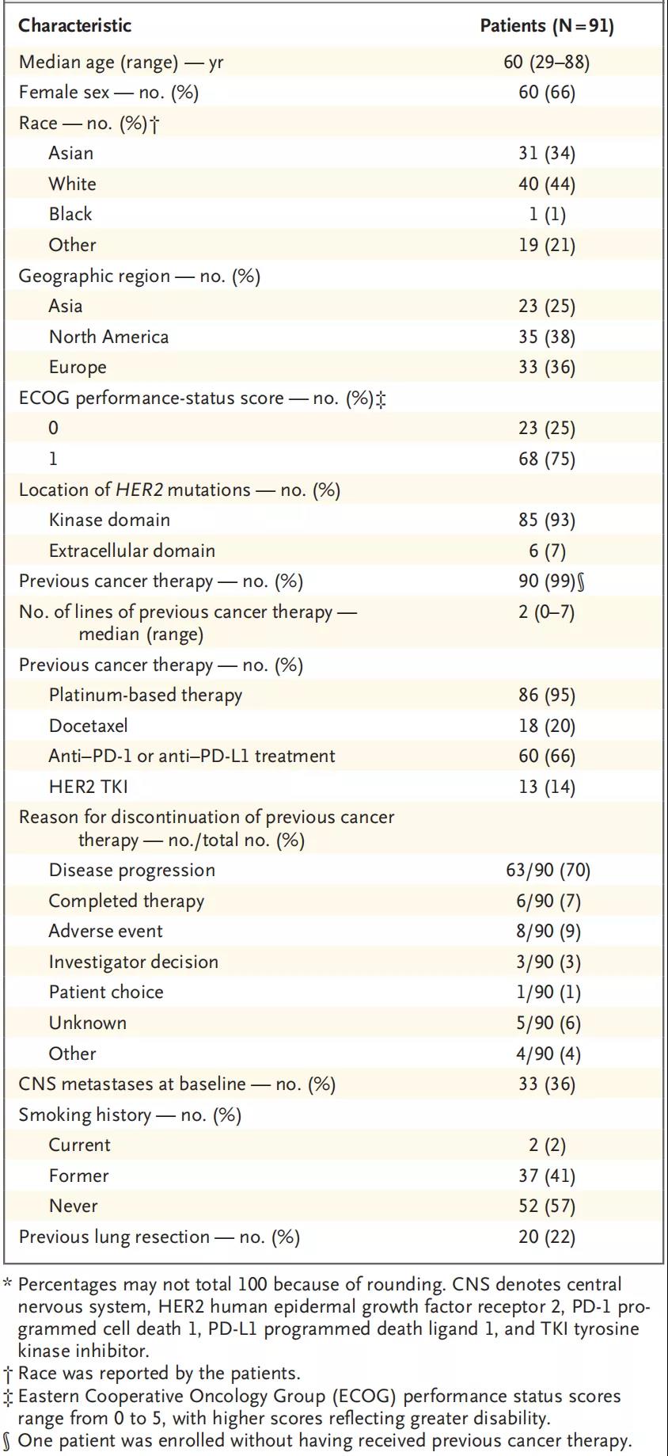Select the 'Kinase domain' row label
Screen dimensions: 668x1456
coord(109,520)
